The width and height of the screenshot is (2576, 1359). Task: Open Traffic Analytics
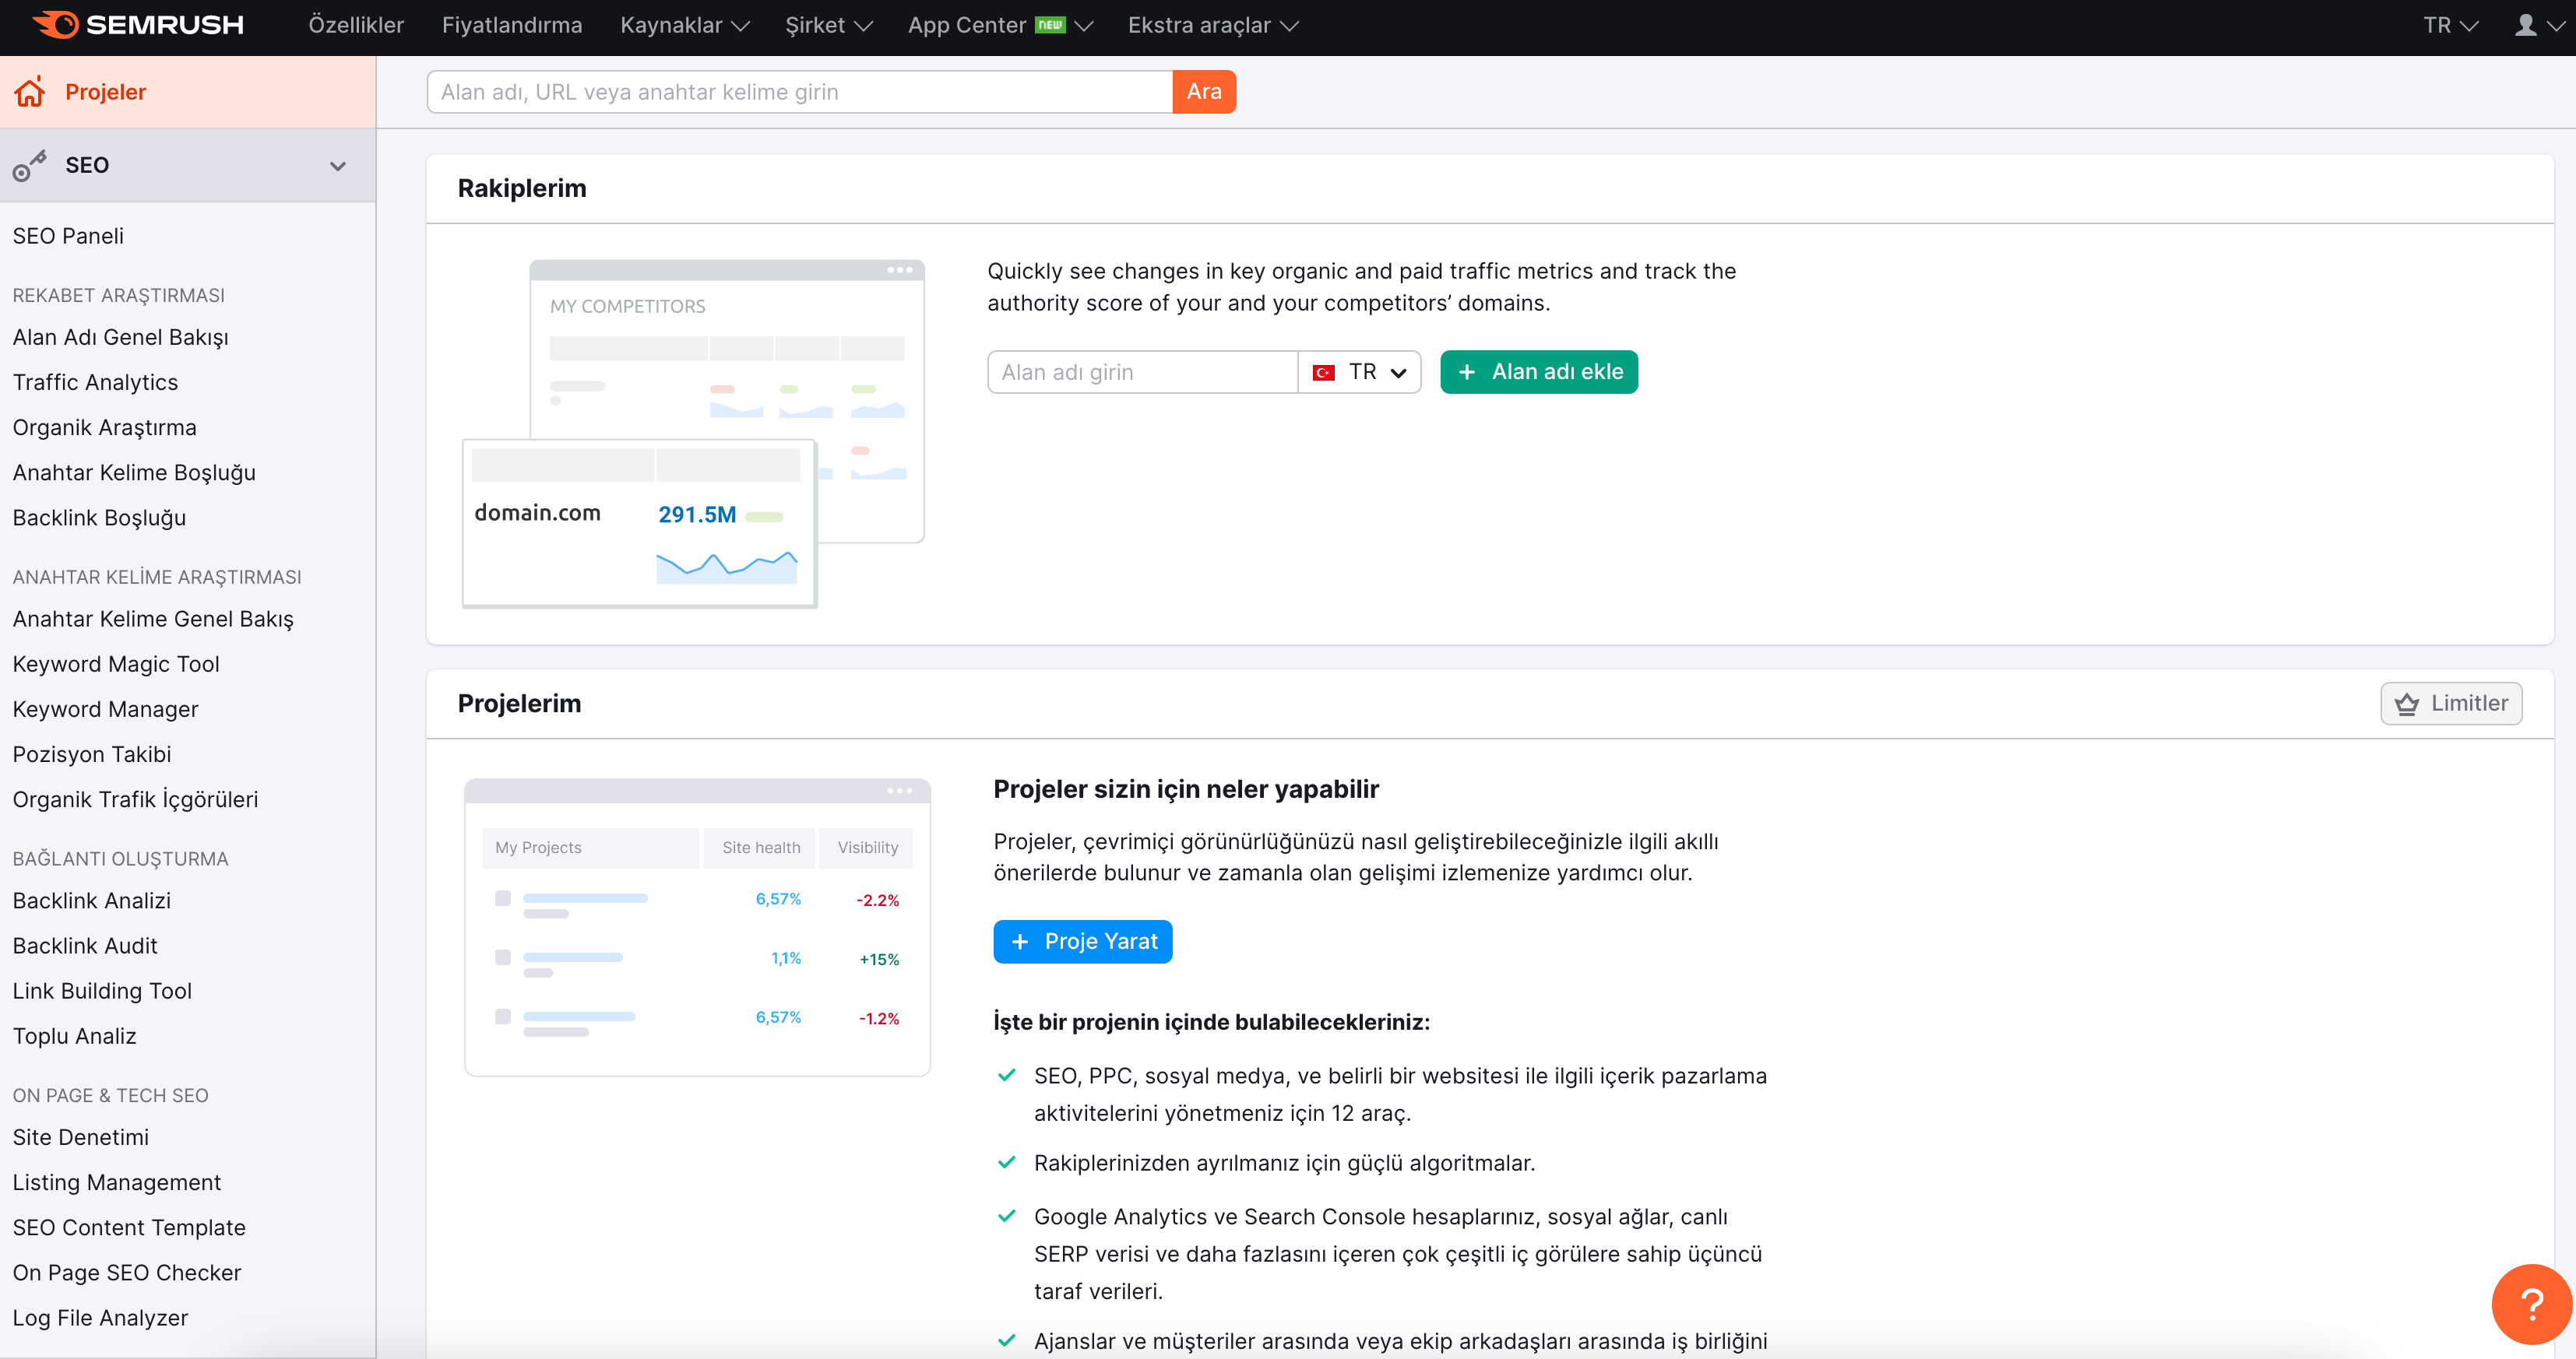[x=95, y=381]
